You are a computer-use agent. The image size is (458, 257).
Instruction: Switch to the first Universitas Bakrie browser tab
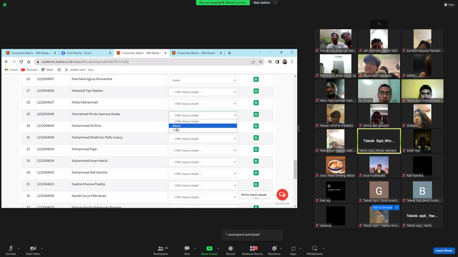(x=31, y=53)
